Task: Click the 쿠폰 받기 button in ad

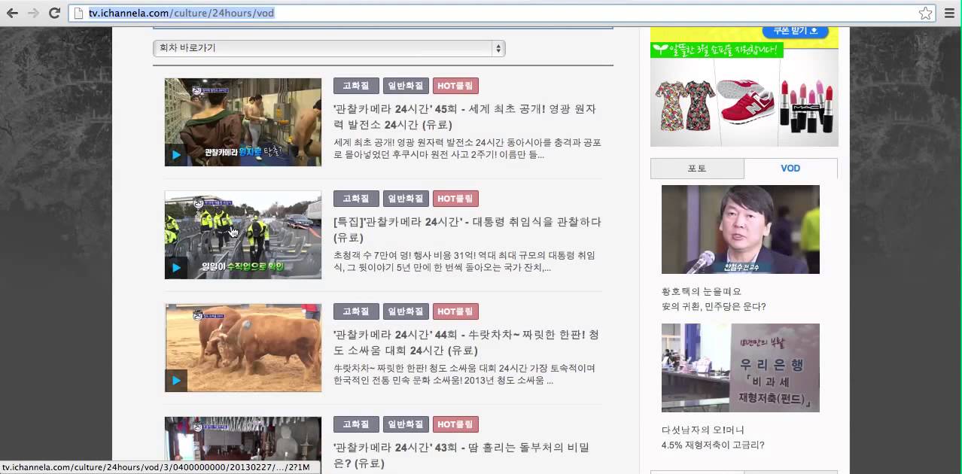Action: 795,31
